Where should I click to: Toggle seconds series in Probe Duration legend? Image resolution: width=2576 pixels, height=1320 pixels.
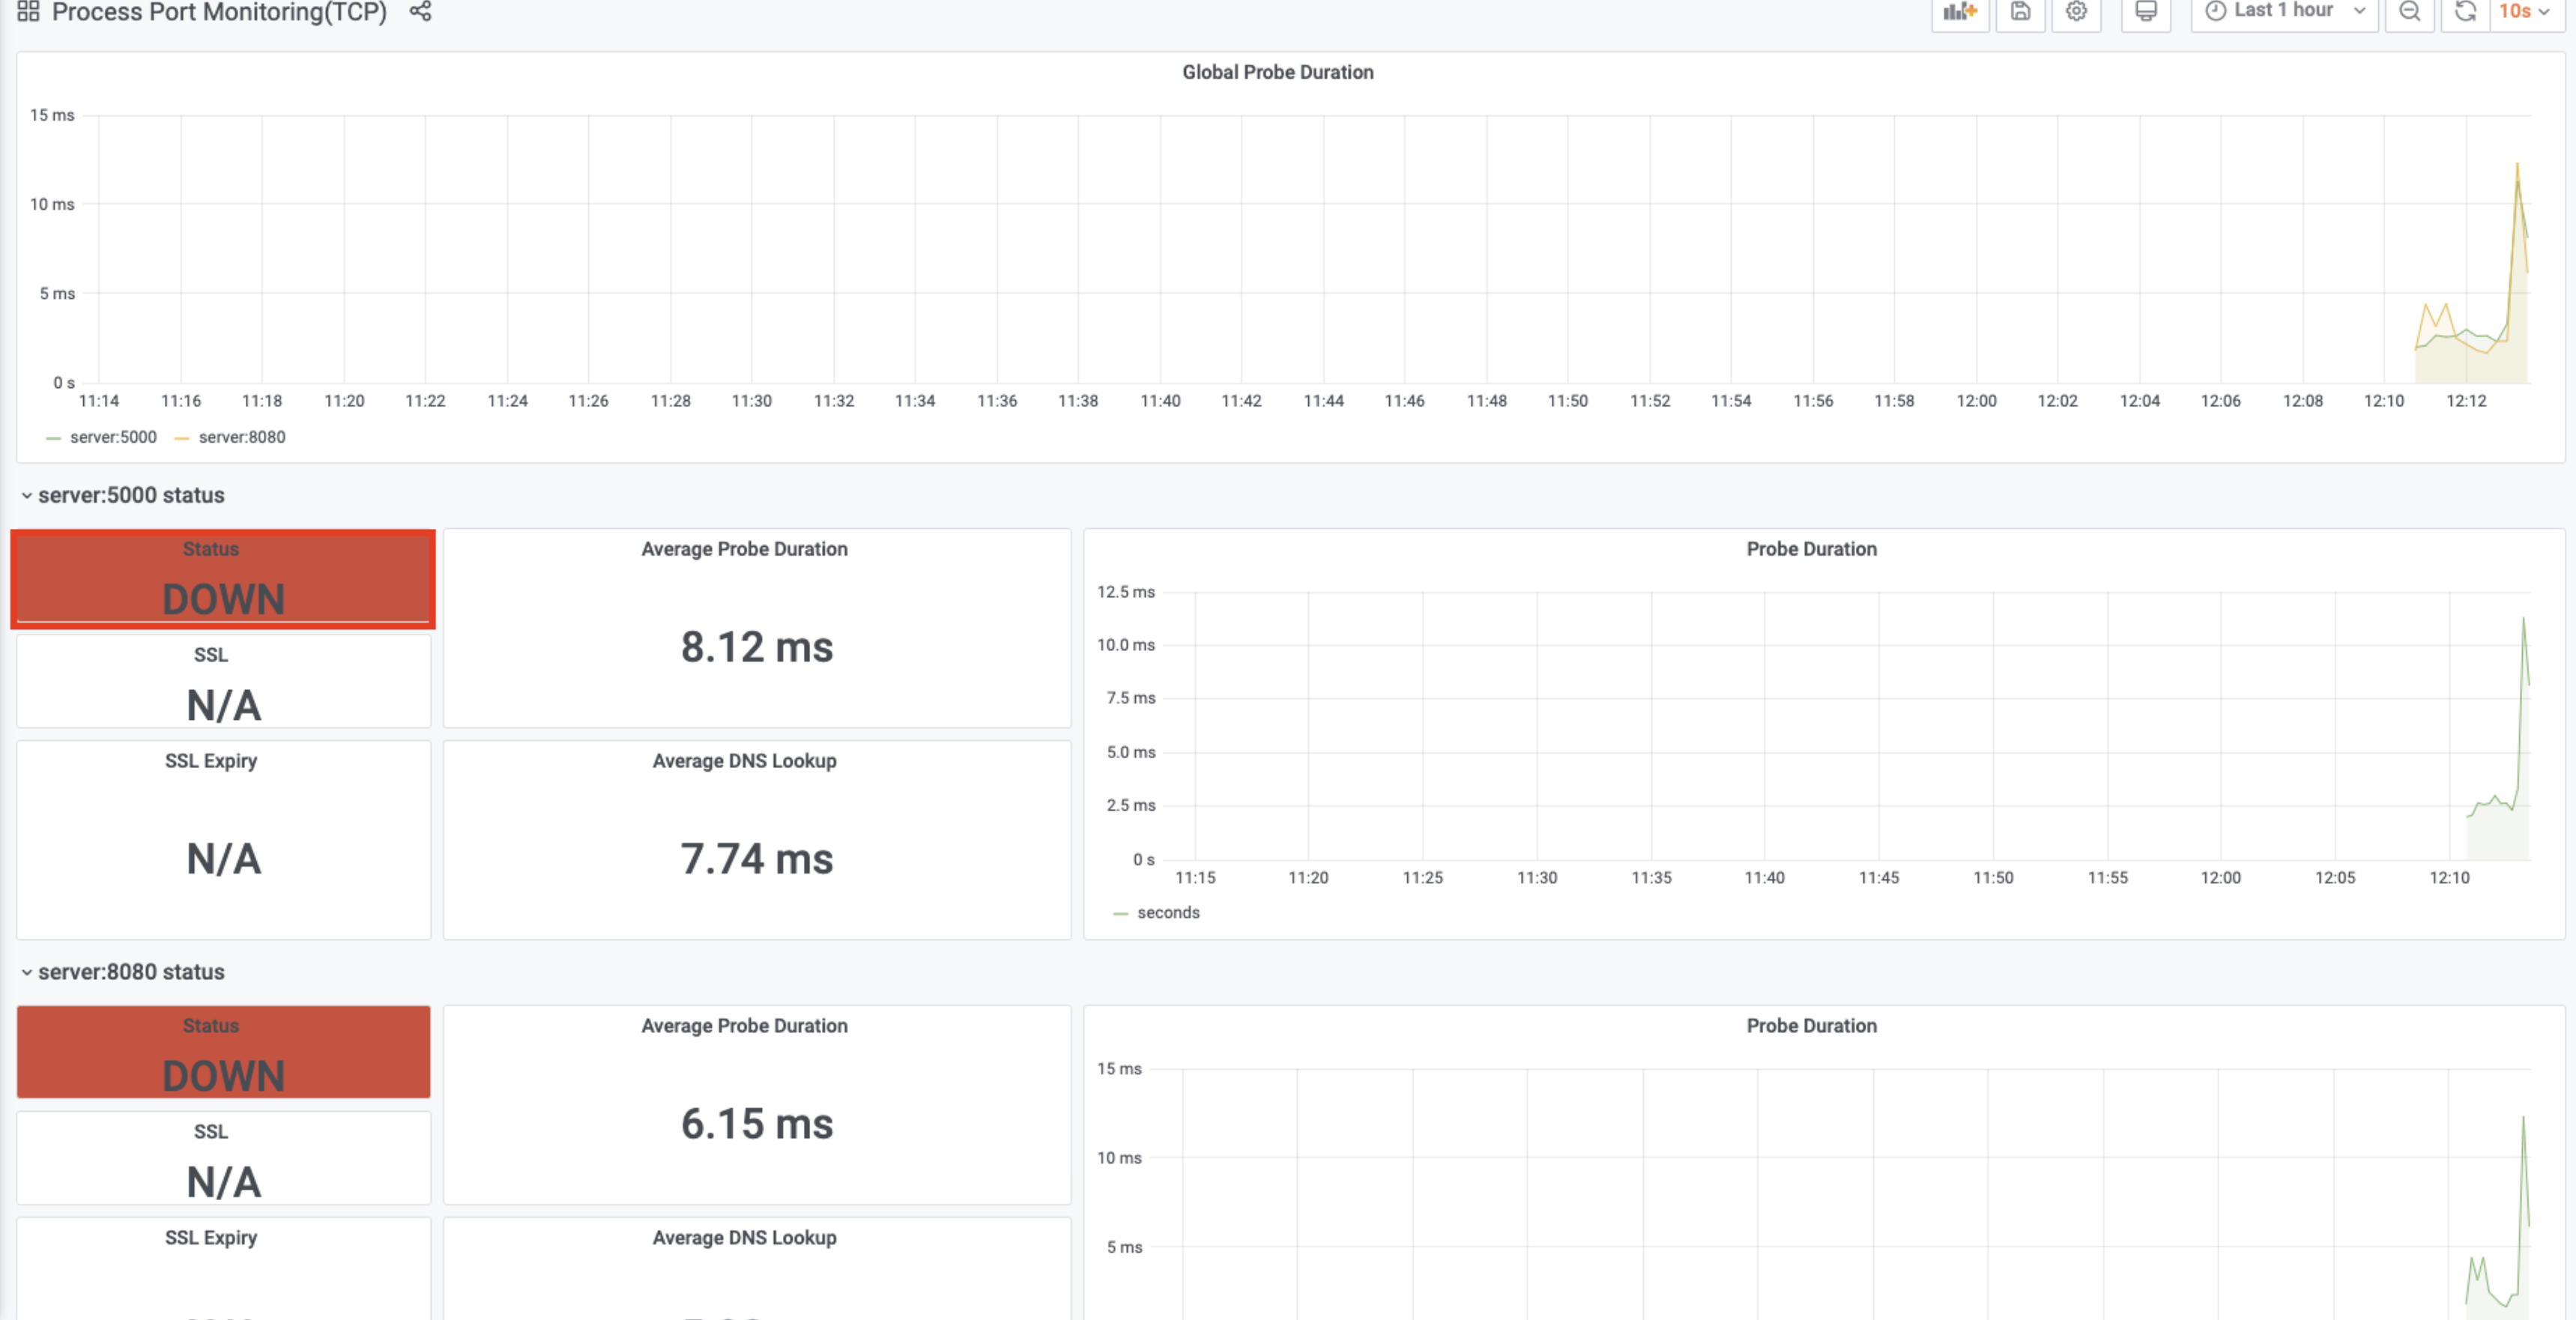(1167, 912)
